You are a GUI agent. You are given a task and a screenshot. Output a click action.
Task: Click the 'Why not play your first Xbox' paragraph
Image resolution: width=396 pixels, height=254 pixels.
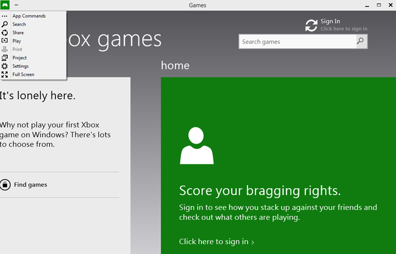55,134
